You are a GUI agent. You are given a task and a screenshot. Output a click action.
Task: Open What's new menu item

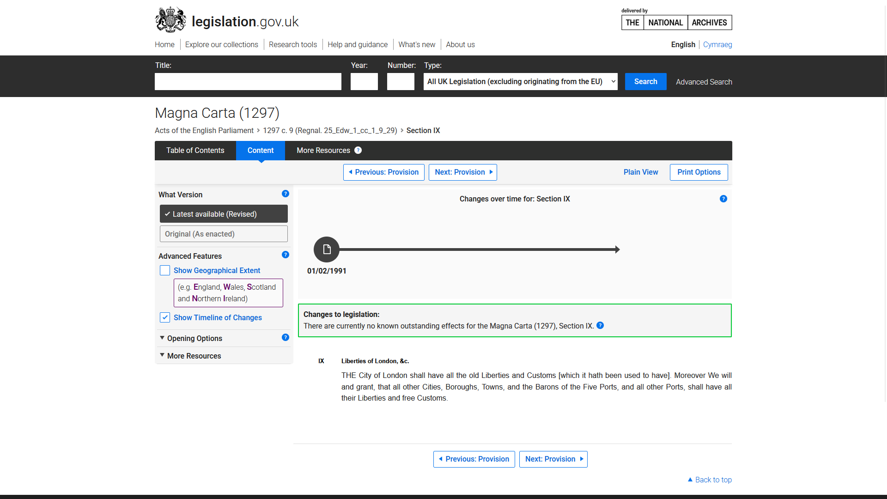point(417,44)
